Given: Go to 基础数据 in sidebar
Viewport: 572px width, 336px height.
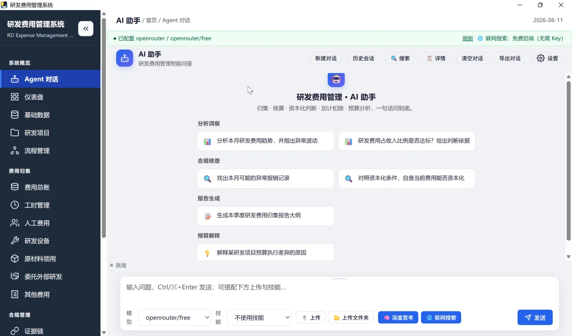Looking at the screenshot, I should click(50, 115).
